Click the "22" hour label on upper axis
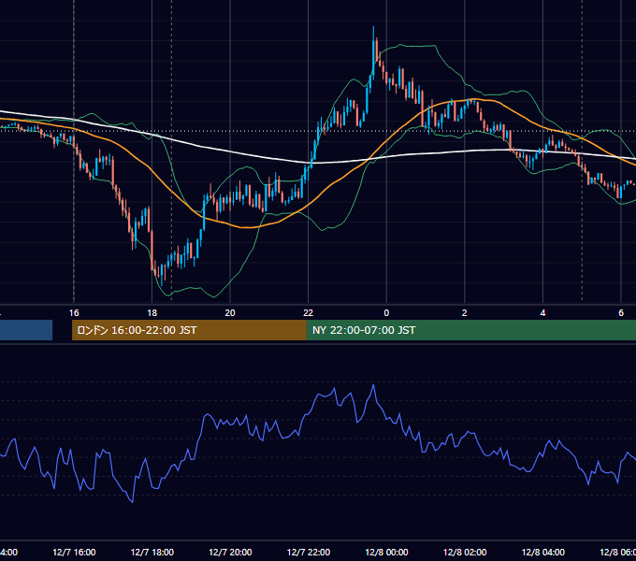Viewport: 636px width, 561px height. click(309, 313)
